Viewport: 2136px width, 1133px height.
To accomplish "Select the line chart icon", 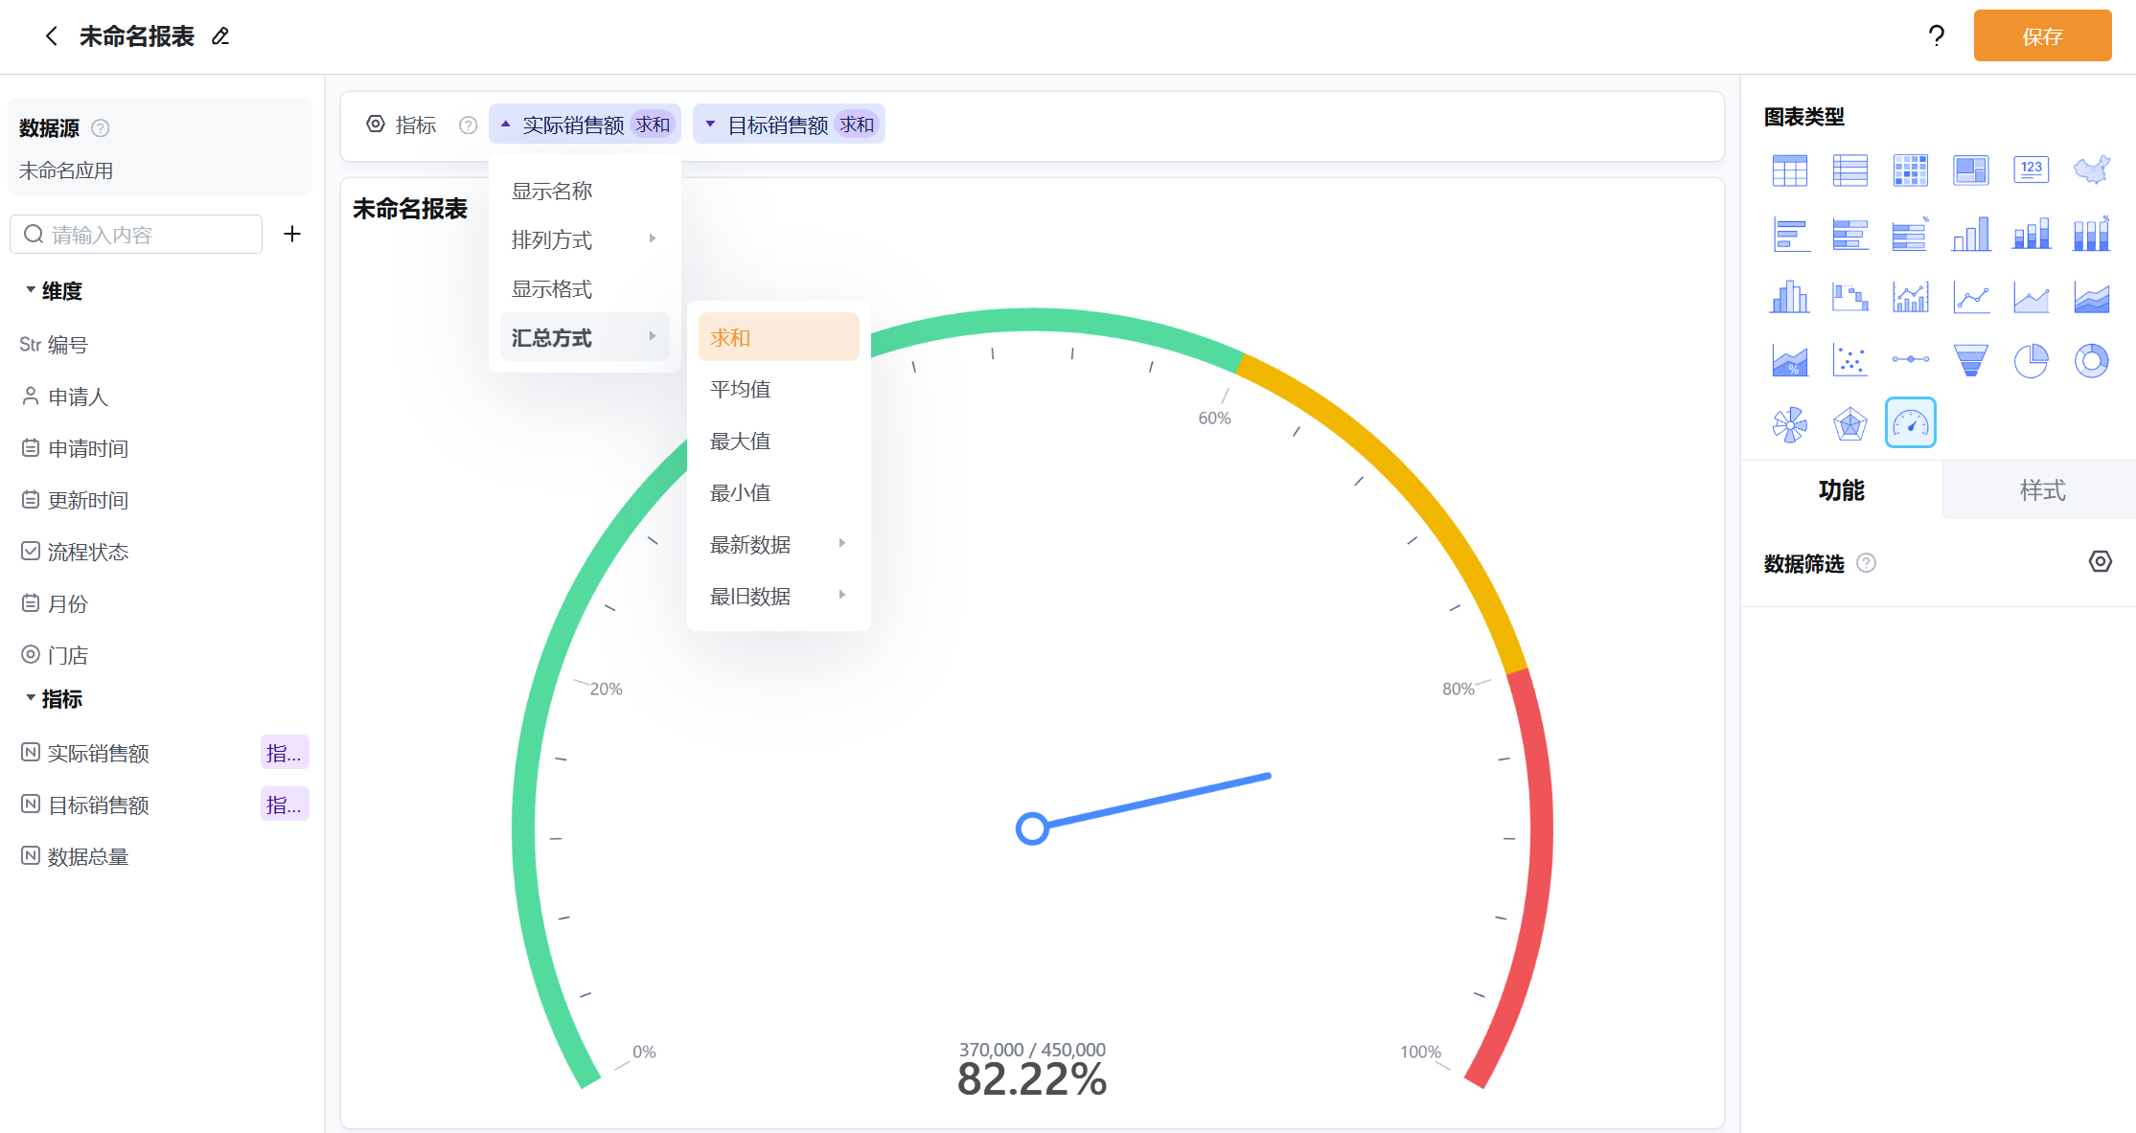I will pyautogui.click(x=1970, y=297).
